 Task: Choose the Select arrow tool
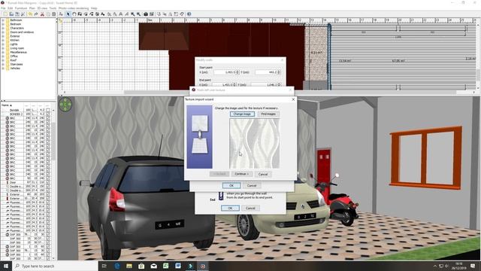tap(68, 14)
